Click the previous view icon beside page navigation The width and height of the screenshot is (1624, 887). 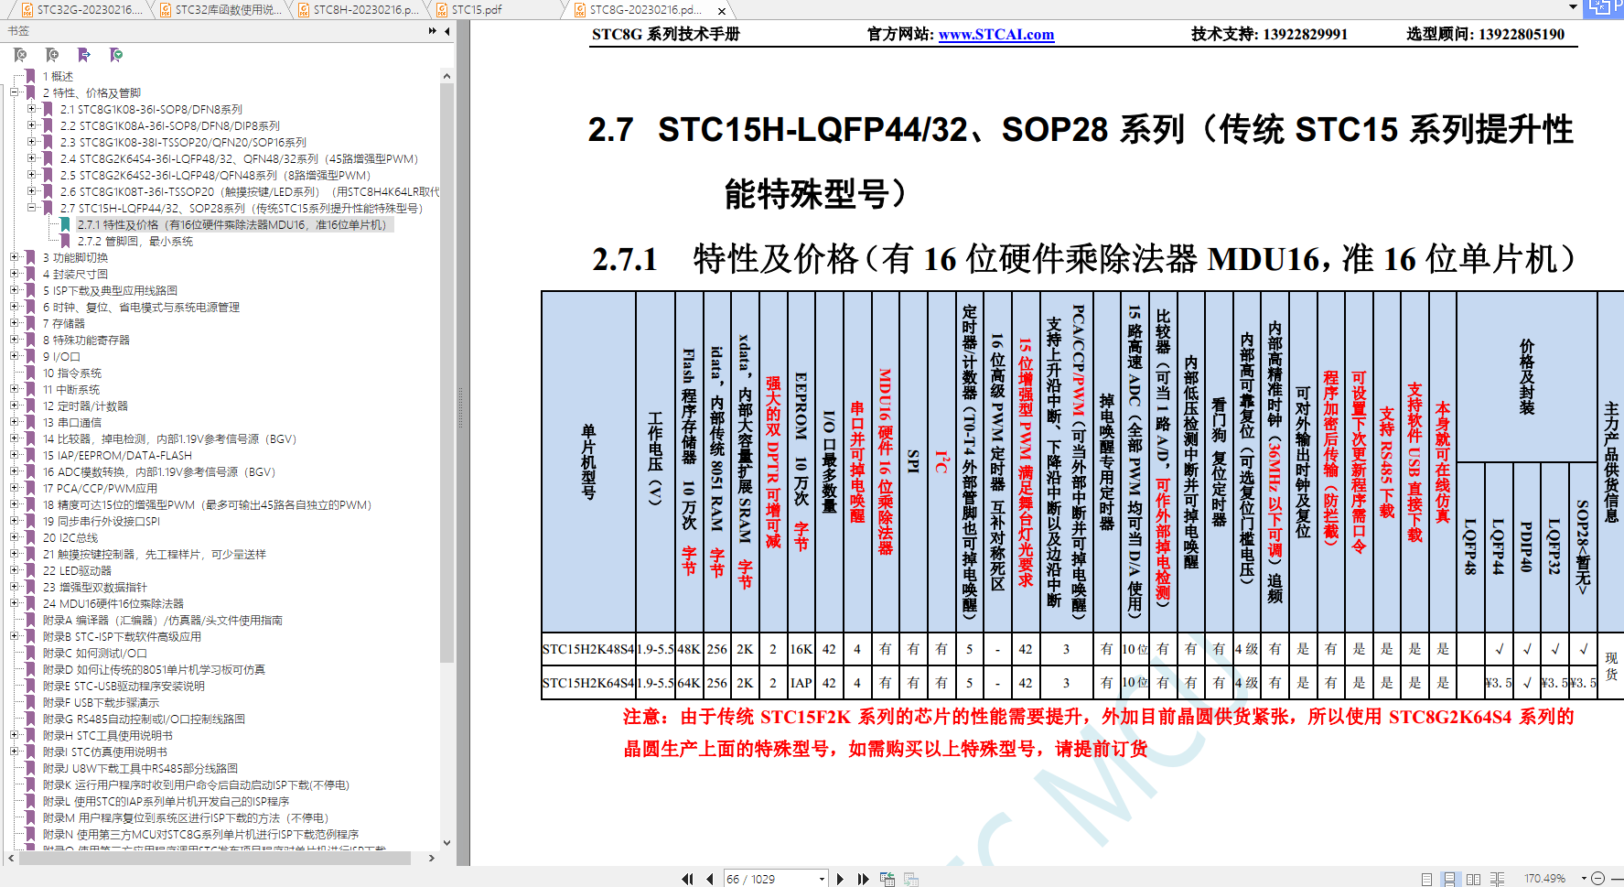[x=887, y=879]
